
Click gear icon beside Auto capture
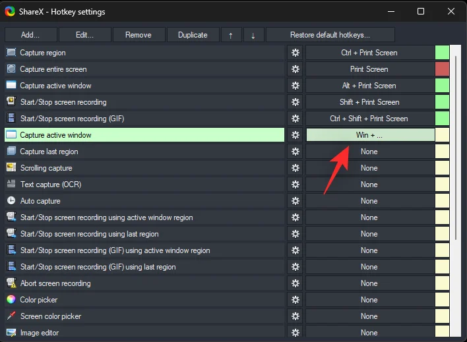coord(295,201)
